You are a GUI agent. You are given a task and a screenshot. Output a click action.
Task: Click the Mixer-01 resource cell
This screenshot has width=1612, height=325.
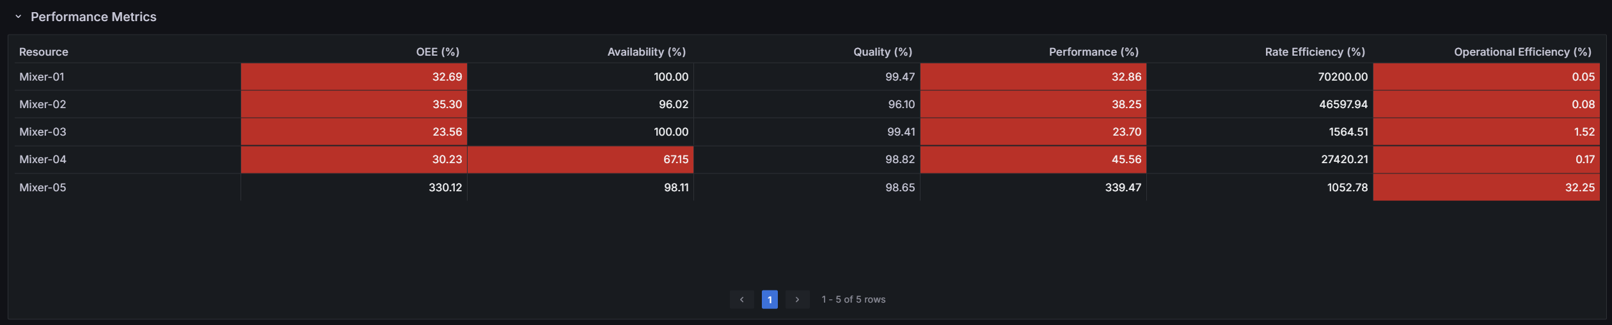[x=42, y=77]
